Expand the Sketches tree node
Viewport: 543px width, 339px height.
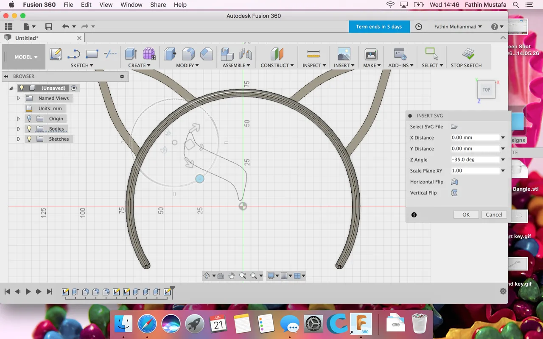pos(18,139)
